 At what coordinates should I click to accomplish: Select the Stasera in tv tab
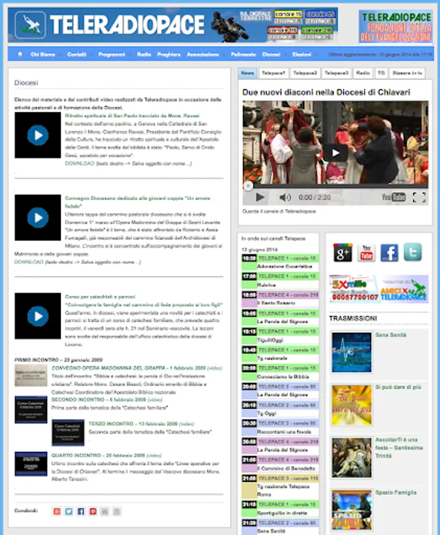408,73
